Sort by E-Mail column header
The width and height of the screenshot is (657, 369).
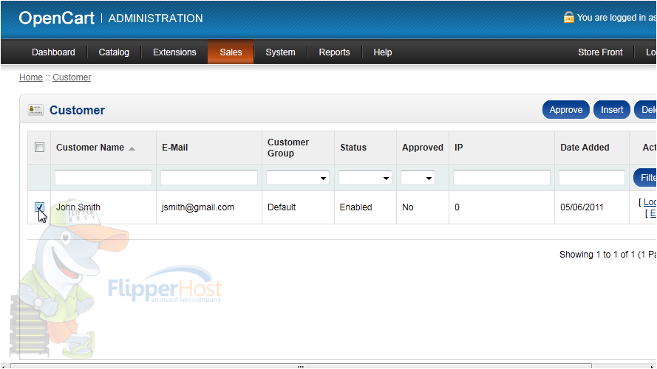pos(174,148)
